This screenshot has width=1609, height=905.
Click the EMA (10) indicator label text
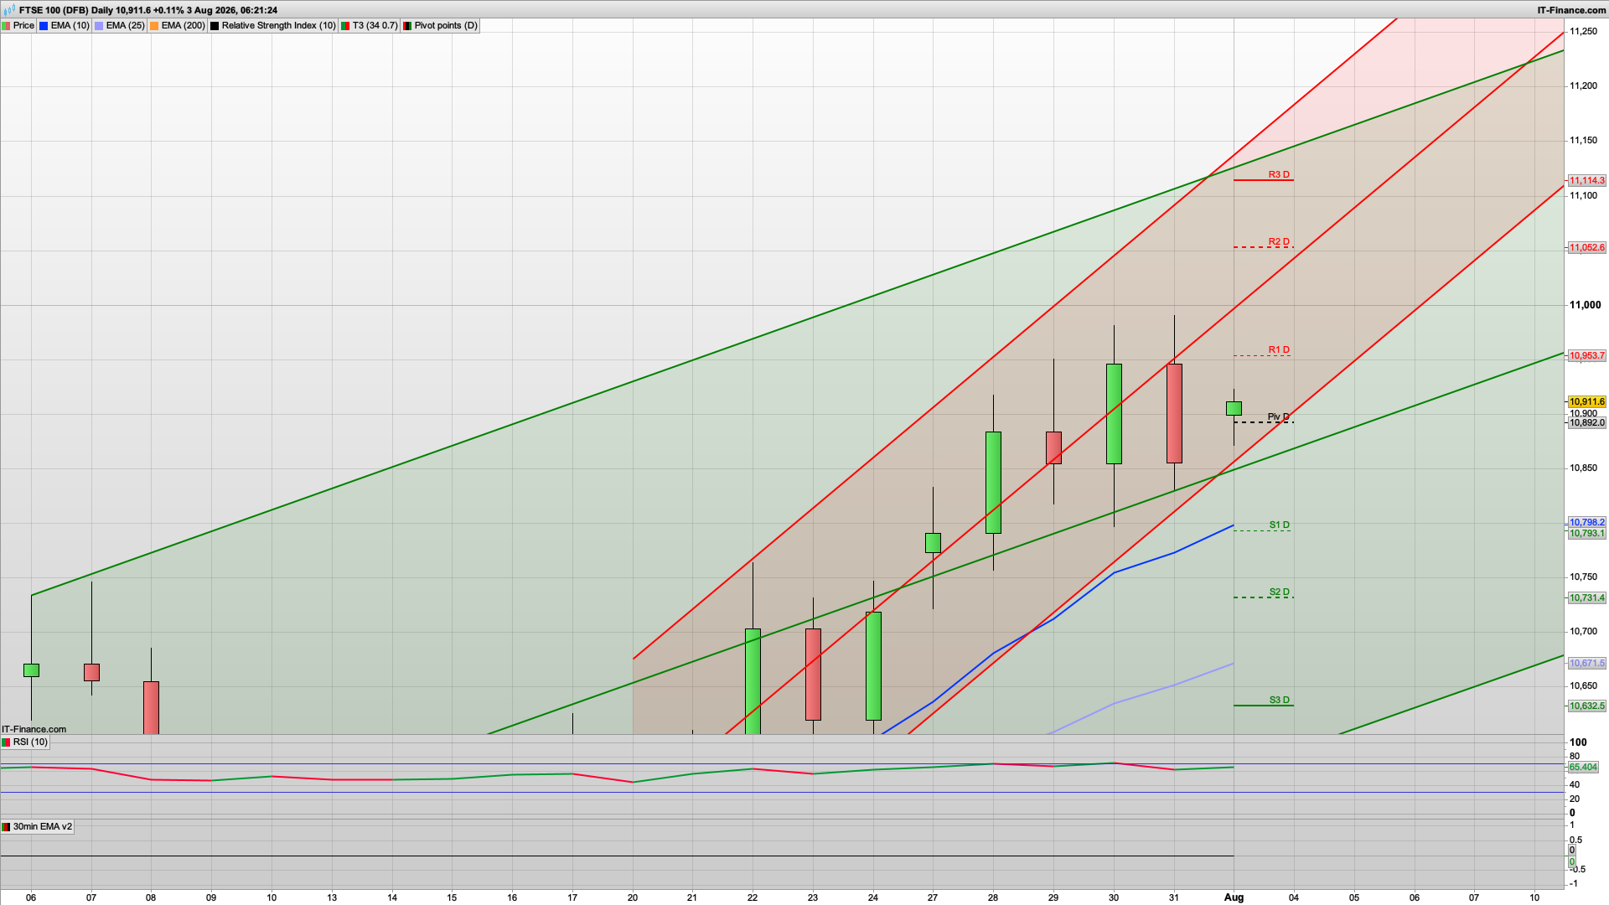tap(70, 26)
